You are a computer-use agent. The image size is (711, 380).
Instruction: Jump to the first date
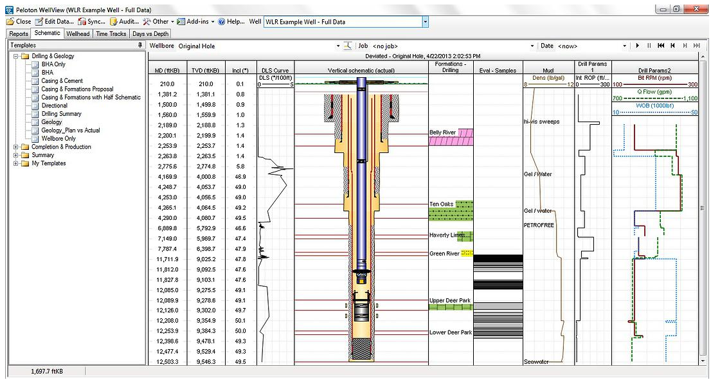tap(661, 46)
